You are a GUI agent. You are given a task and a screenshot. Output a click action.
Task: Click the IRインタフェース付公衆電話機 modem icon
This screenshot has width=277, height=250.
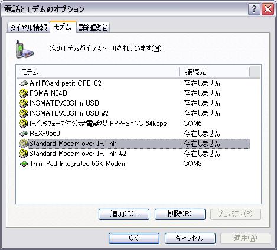click(x=24, y=124)
